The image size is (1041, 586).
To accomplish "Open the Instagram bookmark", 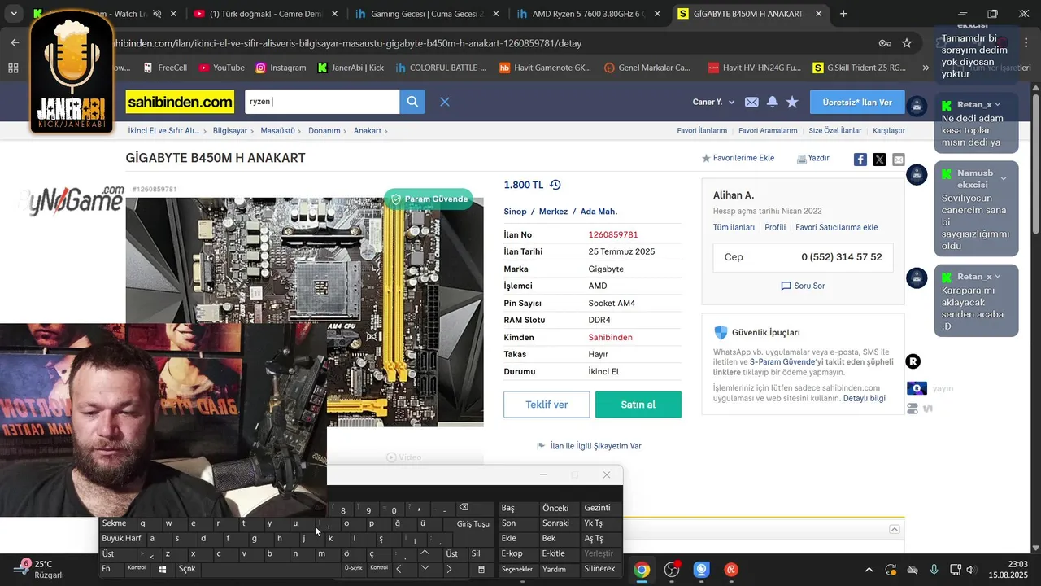I will pyautogui.click(x=281, y=68).
